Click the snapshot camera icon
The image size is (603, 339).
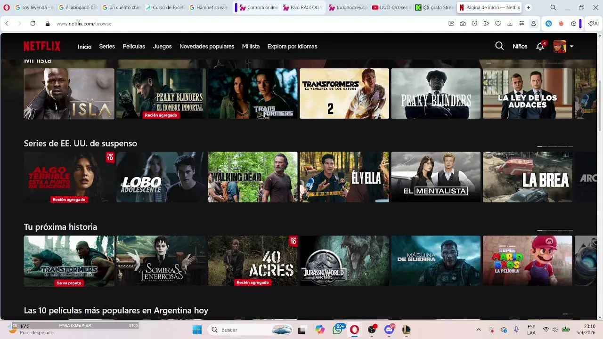click(x=463, y=24)
